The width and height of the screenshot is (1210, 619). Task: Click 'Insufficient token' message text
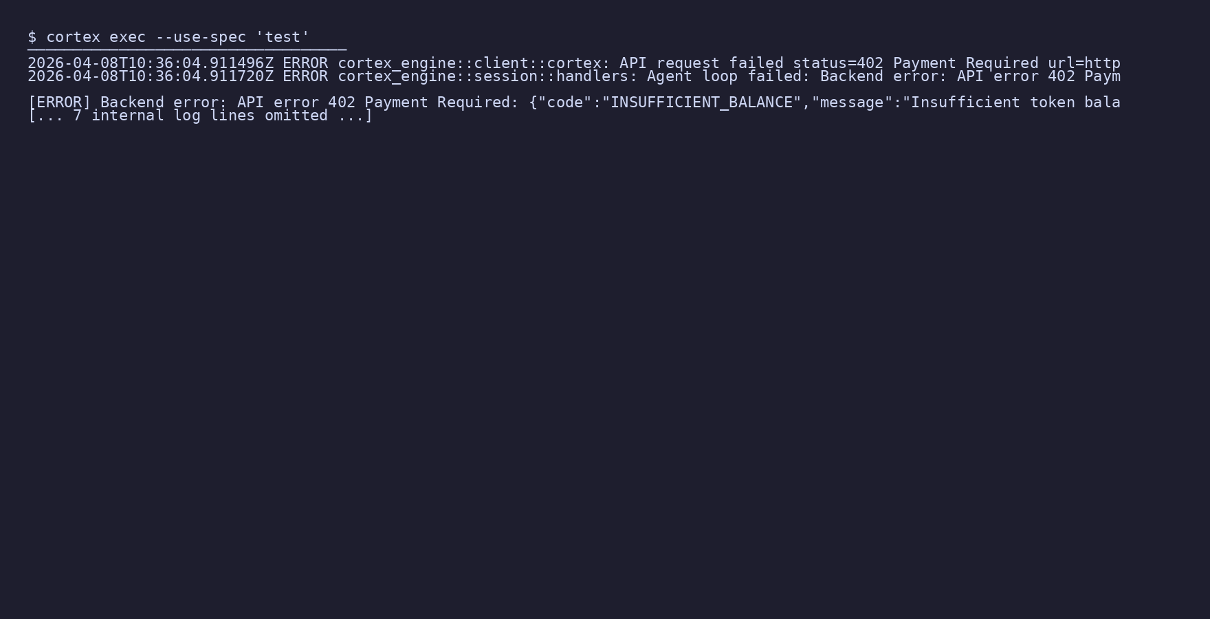pos(993,102)
